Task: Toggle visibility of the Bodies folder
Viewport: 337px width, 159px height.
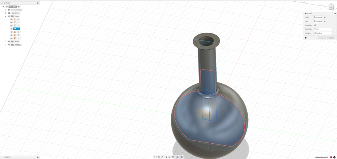Action: (9, 41)
